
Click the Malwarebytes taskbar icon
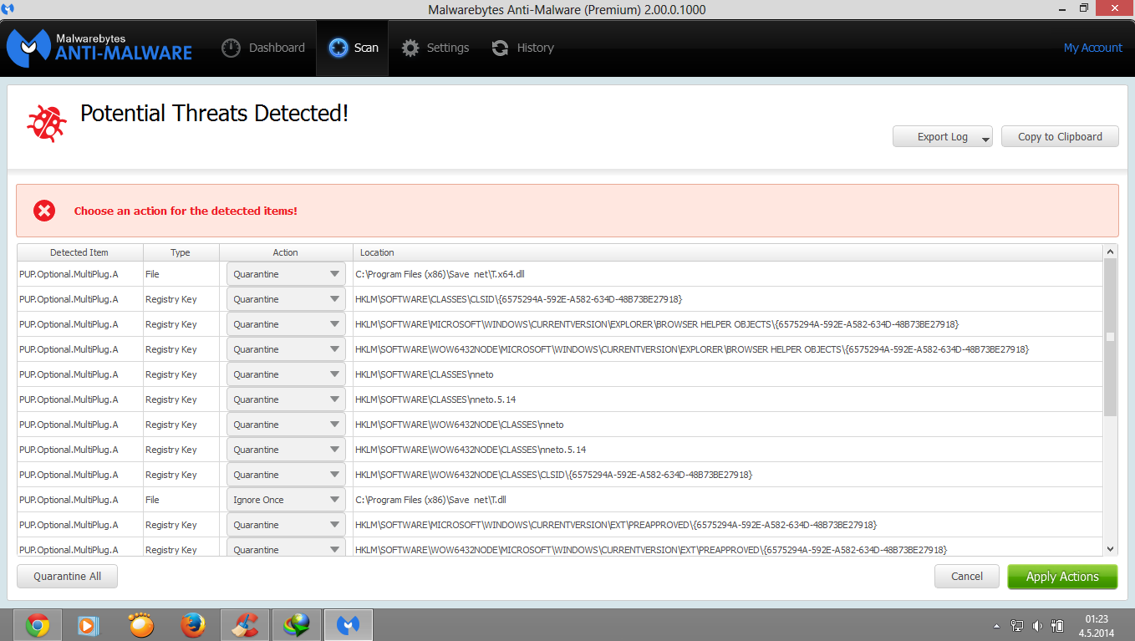pyautogui.click(x=348, y=625)
